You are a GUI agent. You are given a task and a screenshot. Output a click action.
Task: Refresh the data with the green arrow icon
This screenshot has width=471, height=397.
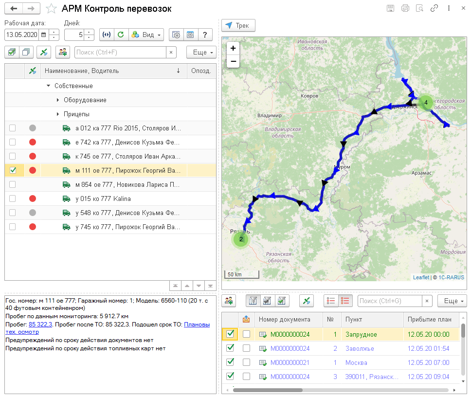pos(121,35)
